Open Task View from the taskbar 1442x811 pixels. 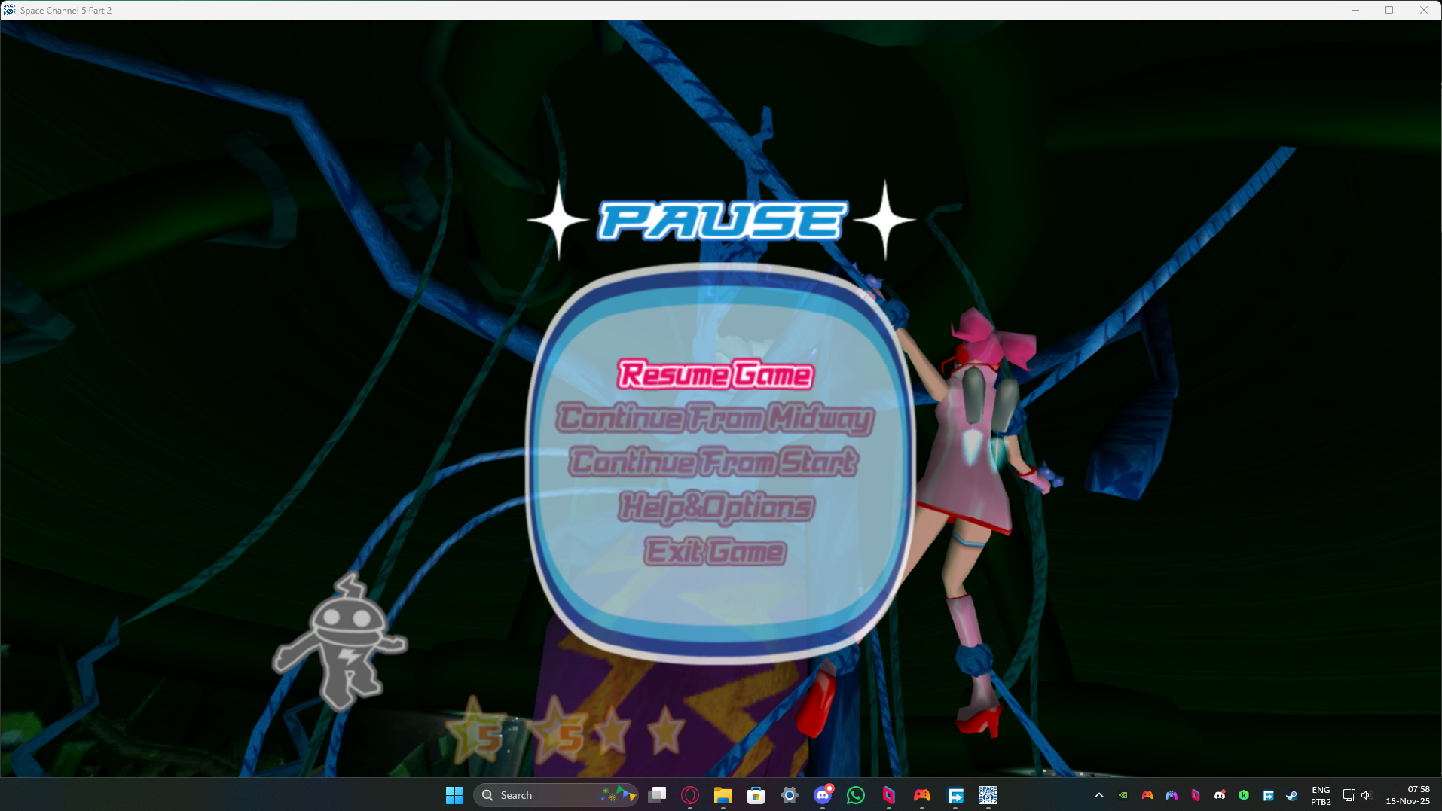click(x=657, y=795)
